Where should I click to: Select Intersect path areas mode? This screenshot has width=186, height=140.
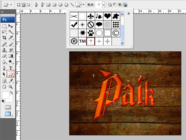pyautogui.click(x=120, y=5)
